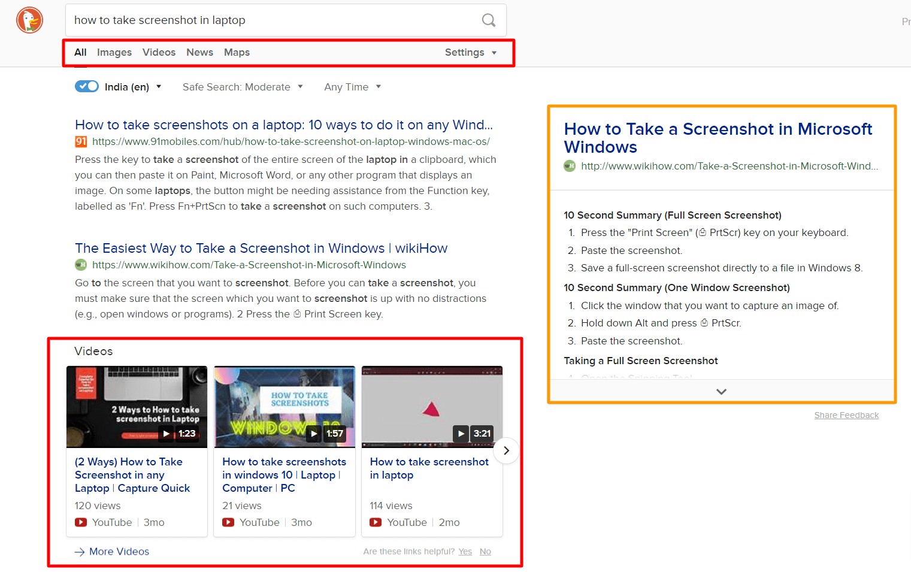Open 'The Easiest Way to Take a Screenshot' result

click(x=261, y=248)
